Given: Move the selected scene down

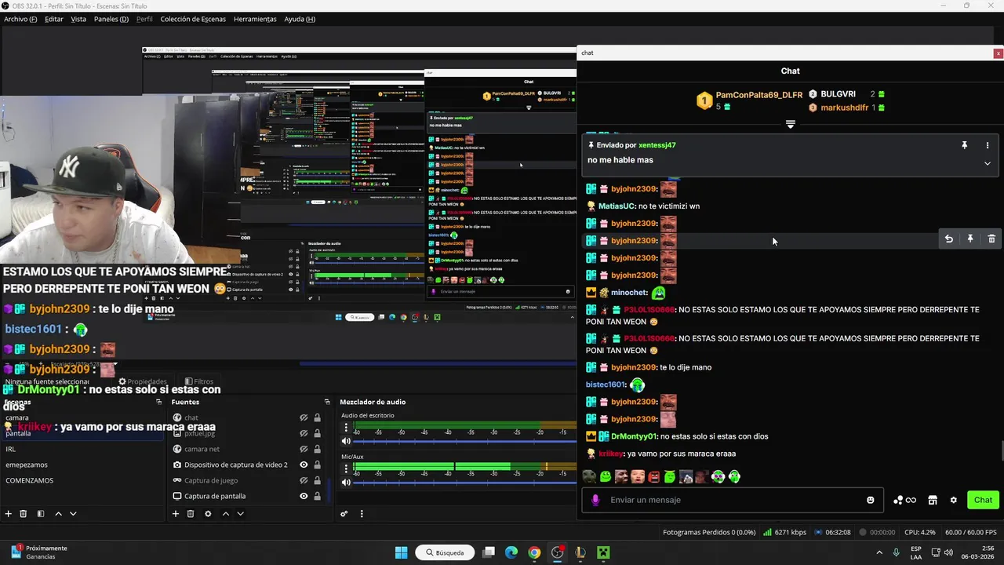Looking at the screenshot, I should (73, 514).
